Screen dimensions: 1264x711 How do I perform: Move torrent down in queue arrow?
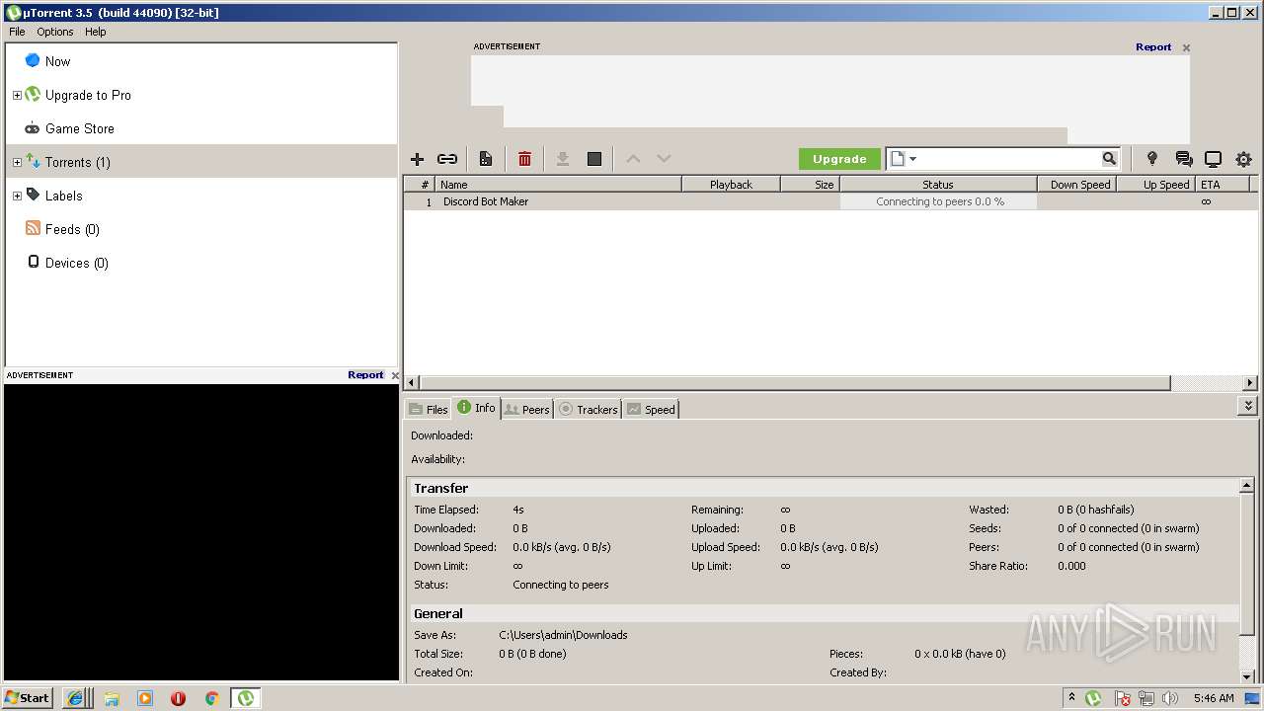pyautogui.click(x=664, y=159)
